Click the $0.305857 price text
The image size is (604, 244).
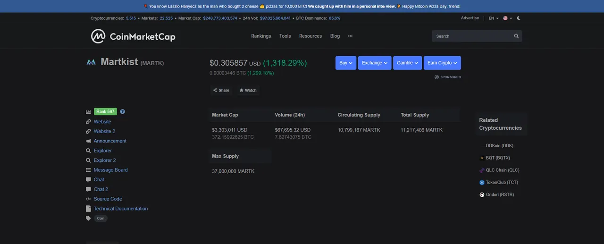point(228,63)
